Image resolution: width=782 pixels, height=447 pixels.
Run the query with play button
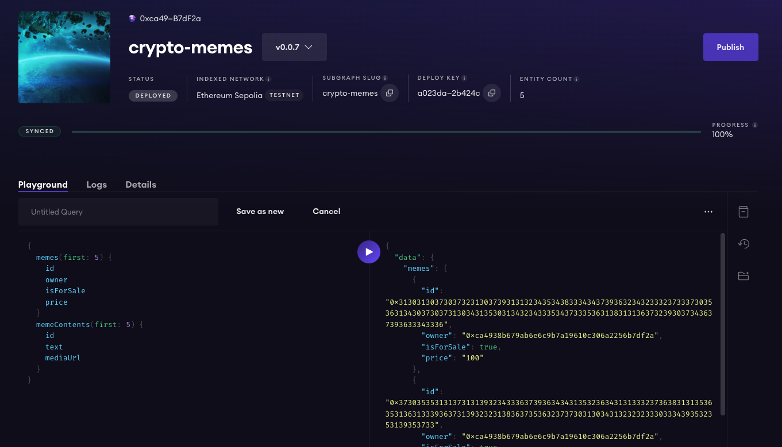click(369, 252)
